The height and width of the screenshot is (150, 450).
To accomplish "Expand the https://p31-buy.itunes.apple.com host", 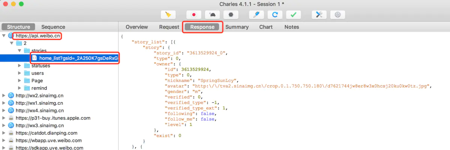I will click(4, 118).
